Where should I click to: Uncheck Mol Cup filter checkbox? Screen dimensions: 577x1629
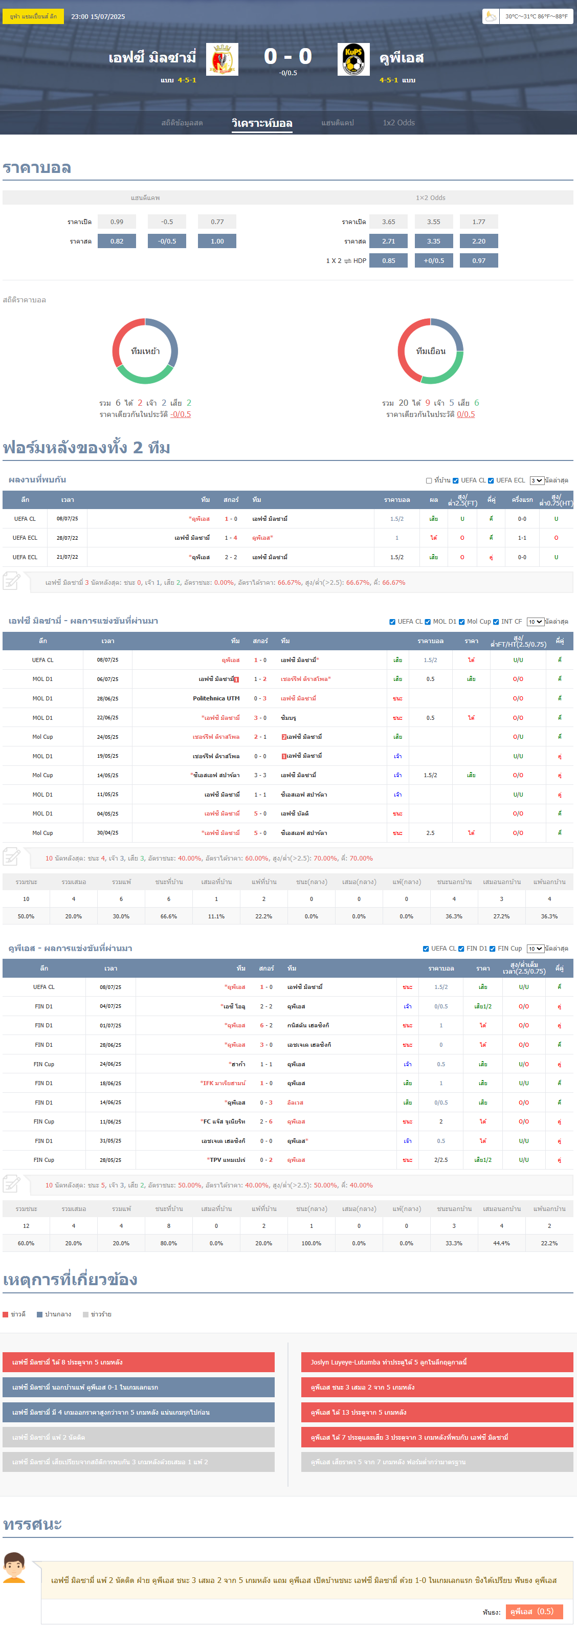(x=462, y=622)
